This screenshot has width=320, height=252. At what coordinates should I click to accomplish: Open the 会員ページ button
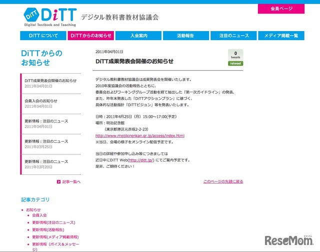[281, 9]
